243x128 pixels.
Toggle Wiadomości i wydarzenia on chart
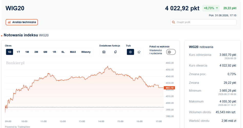point(171,52)
